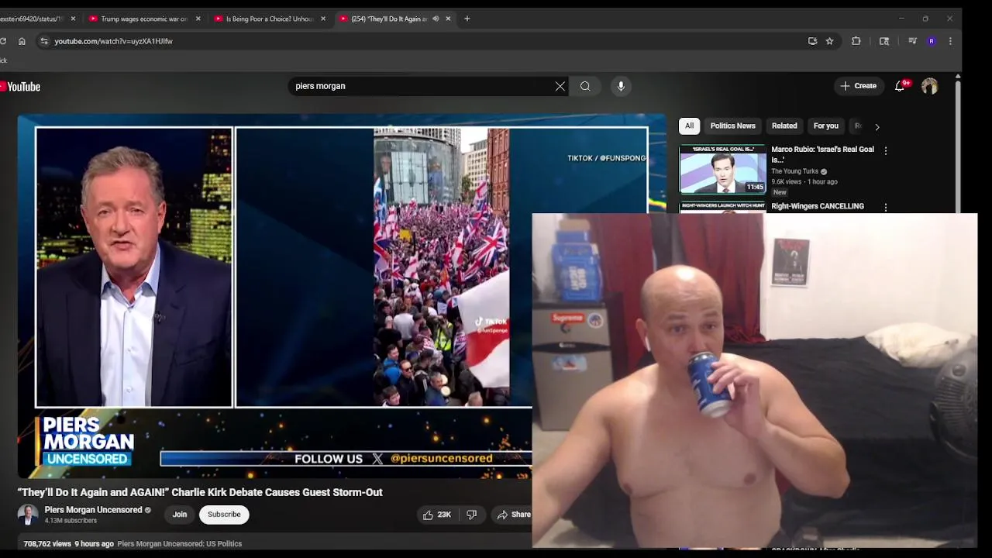This screenshot has height=558, width=992.
Task: Select the 'Politics News' filter chip
Action: (732, 126)
